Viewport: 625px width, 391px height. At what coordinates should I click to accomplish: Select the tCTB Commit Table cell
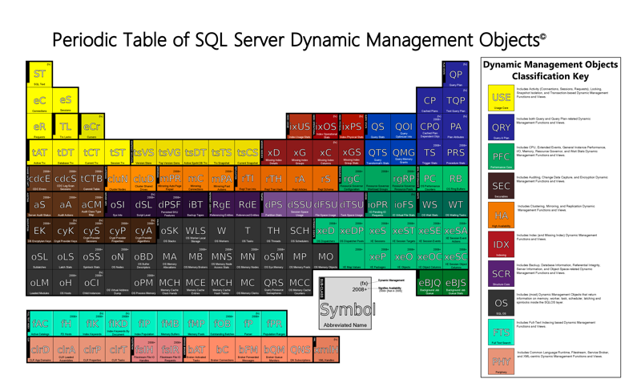(91, 179)
